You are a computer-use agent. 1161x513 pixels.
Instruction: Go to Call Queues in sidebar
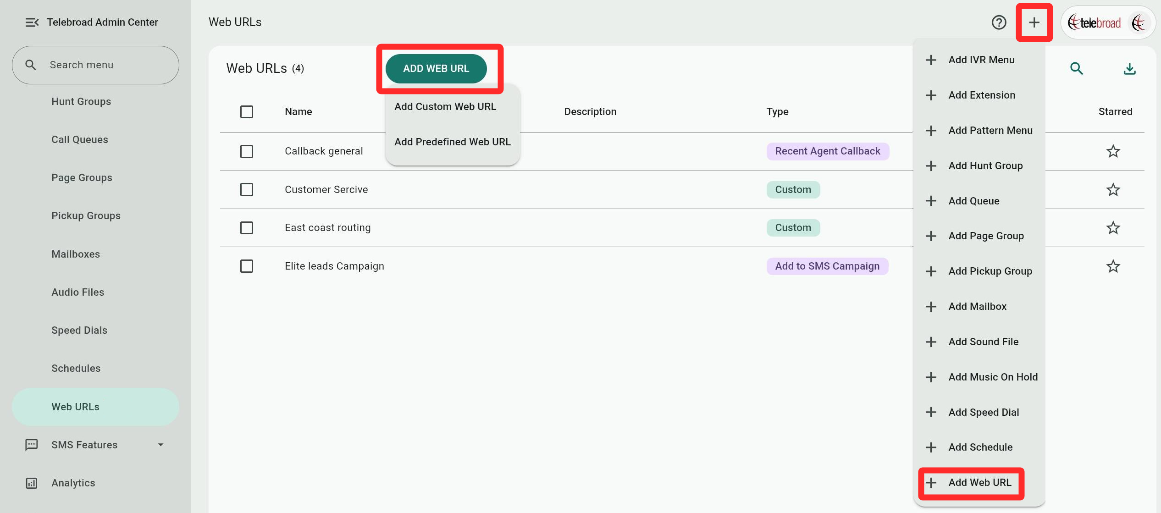[x=80, y=139]
